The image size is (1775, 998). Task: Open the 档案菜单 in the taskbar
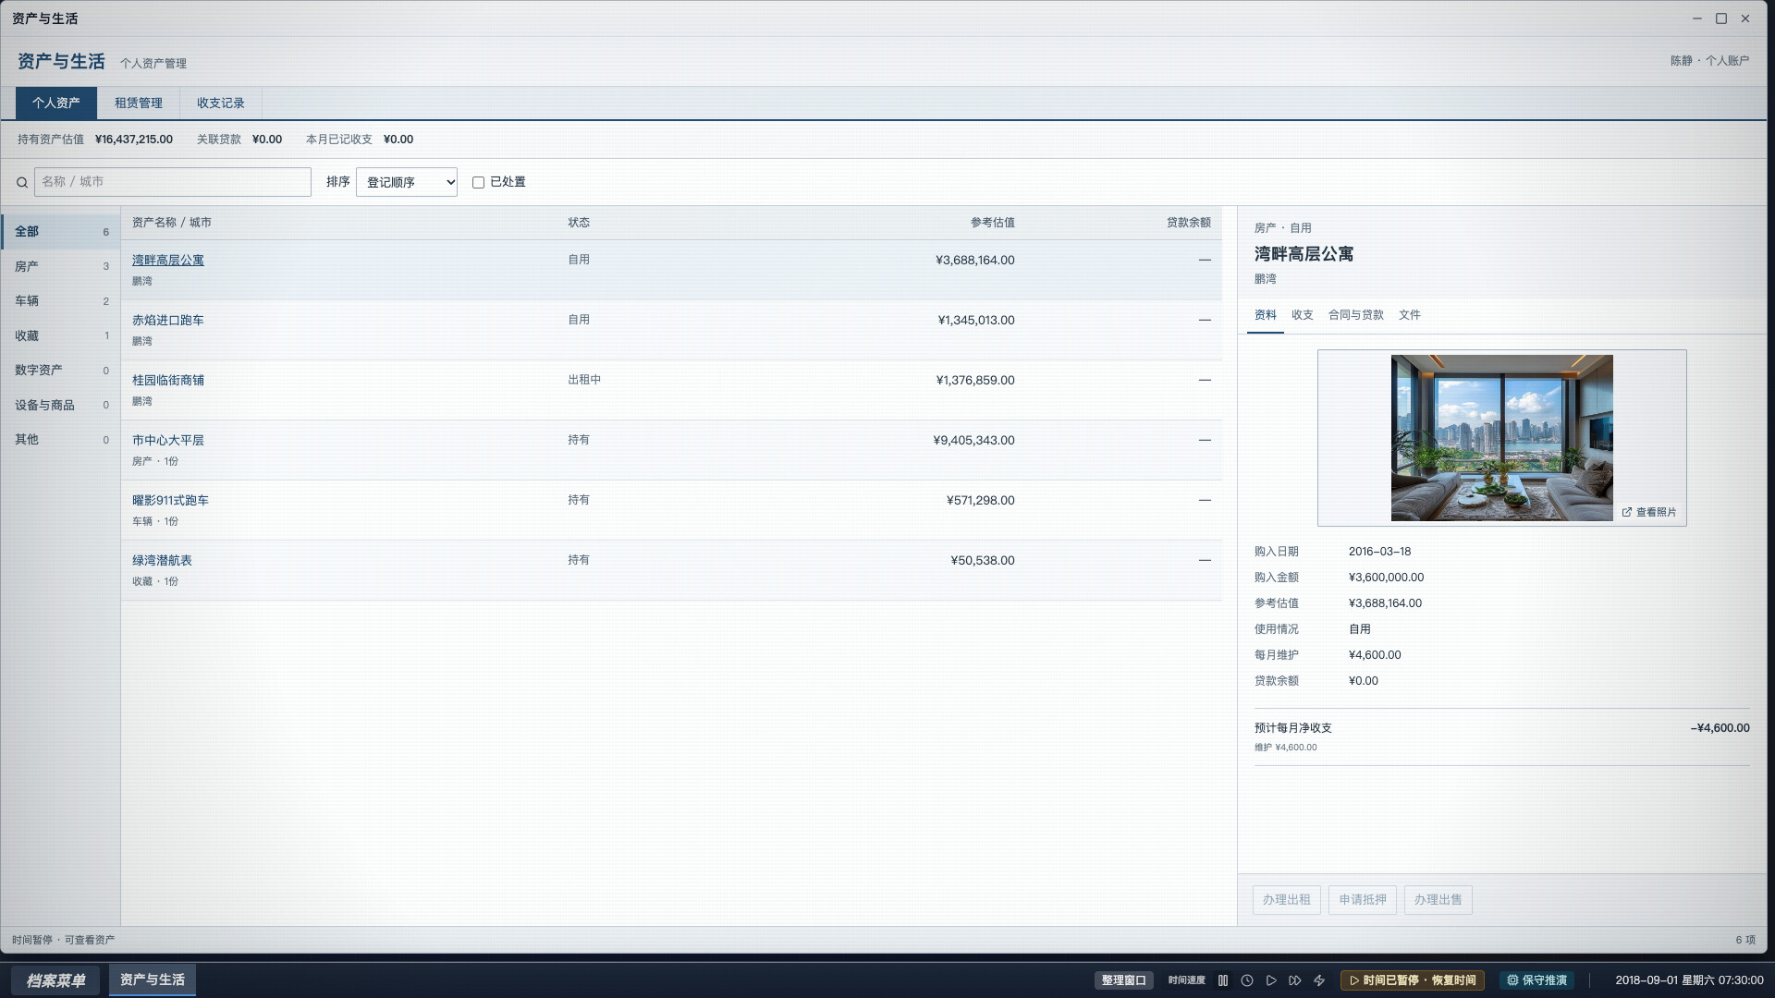pos(55,980)
